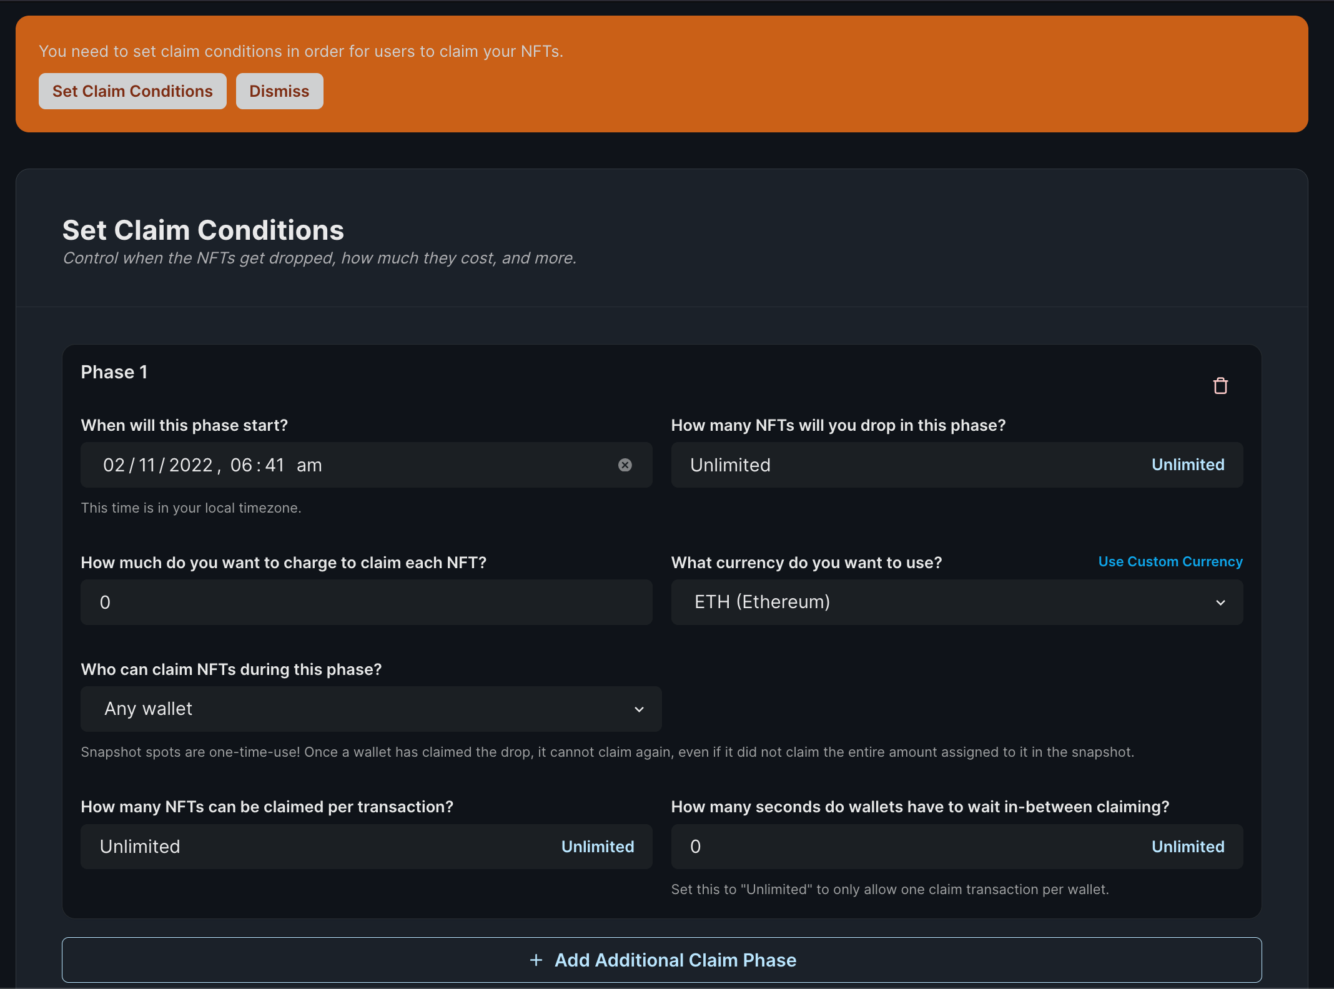Toggle Unlimited for NFTs claimed per transaction

(x=597, y=847)
